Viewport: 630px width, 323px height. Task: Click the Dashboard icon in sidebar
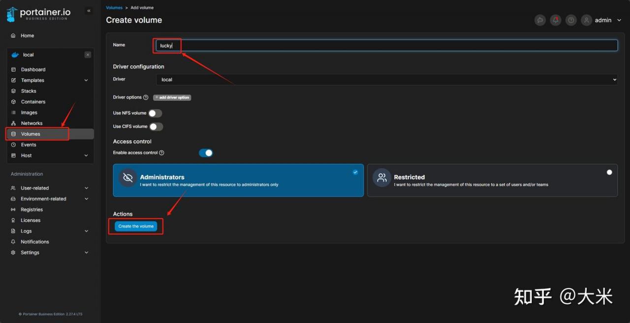pyautogui.click(x=14, y=70)
